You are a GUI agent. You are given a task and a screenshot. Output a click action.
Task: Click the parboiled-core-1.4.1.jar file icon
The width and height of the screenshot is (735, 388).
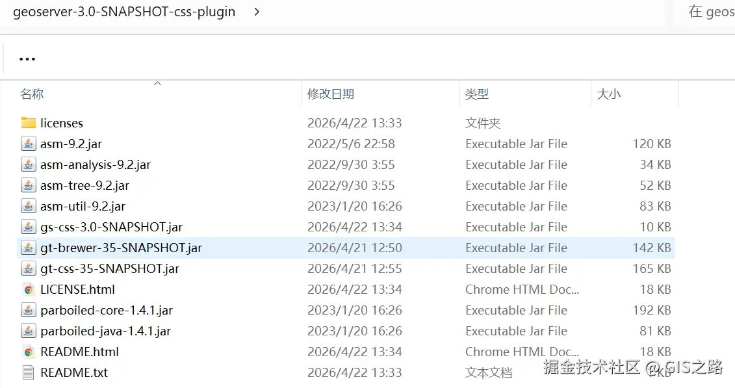tap(28, 310)
